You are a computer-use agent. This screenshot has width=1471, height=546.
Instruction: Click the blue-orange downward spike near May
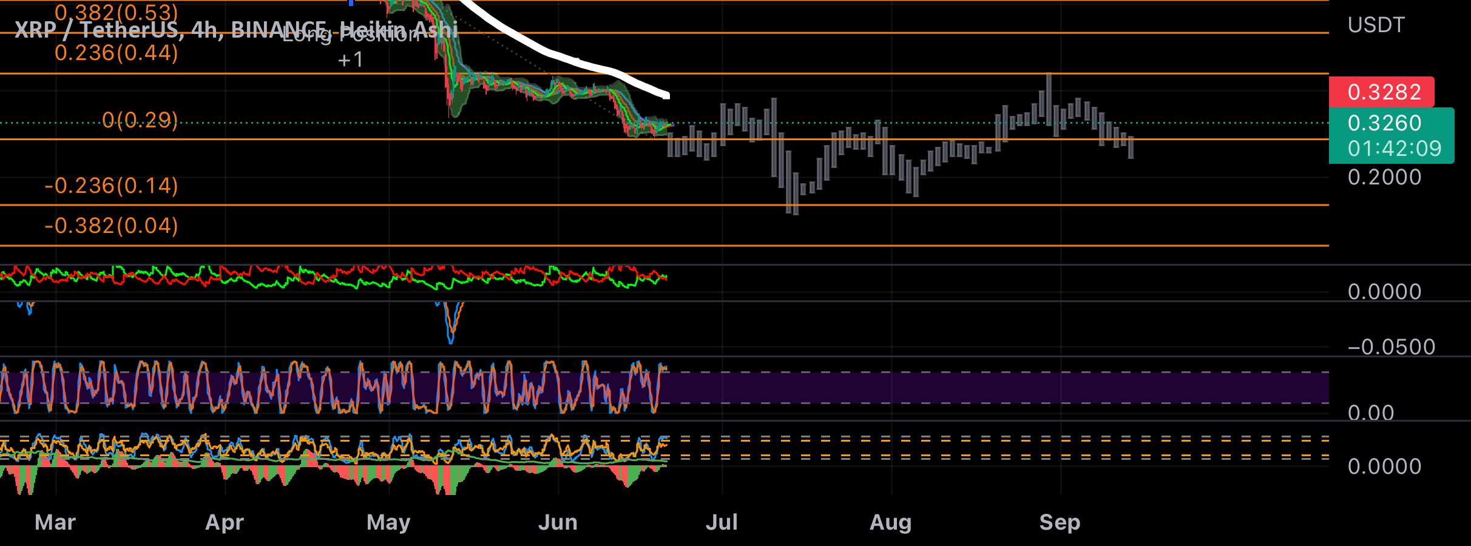coord(450,322)
